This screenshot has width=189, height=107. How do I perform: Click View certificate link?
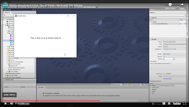point(167,79)
